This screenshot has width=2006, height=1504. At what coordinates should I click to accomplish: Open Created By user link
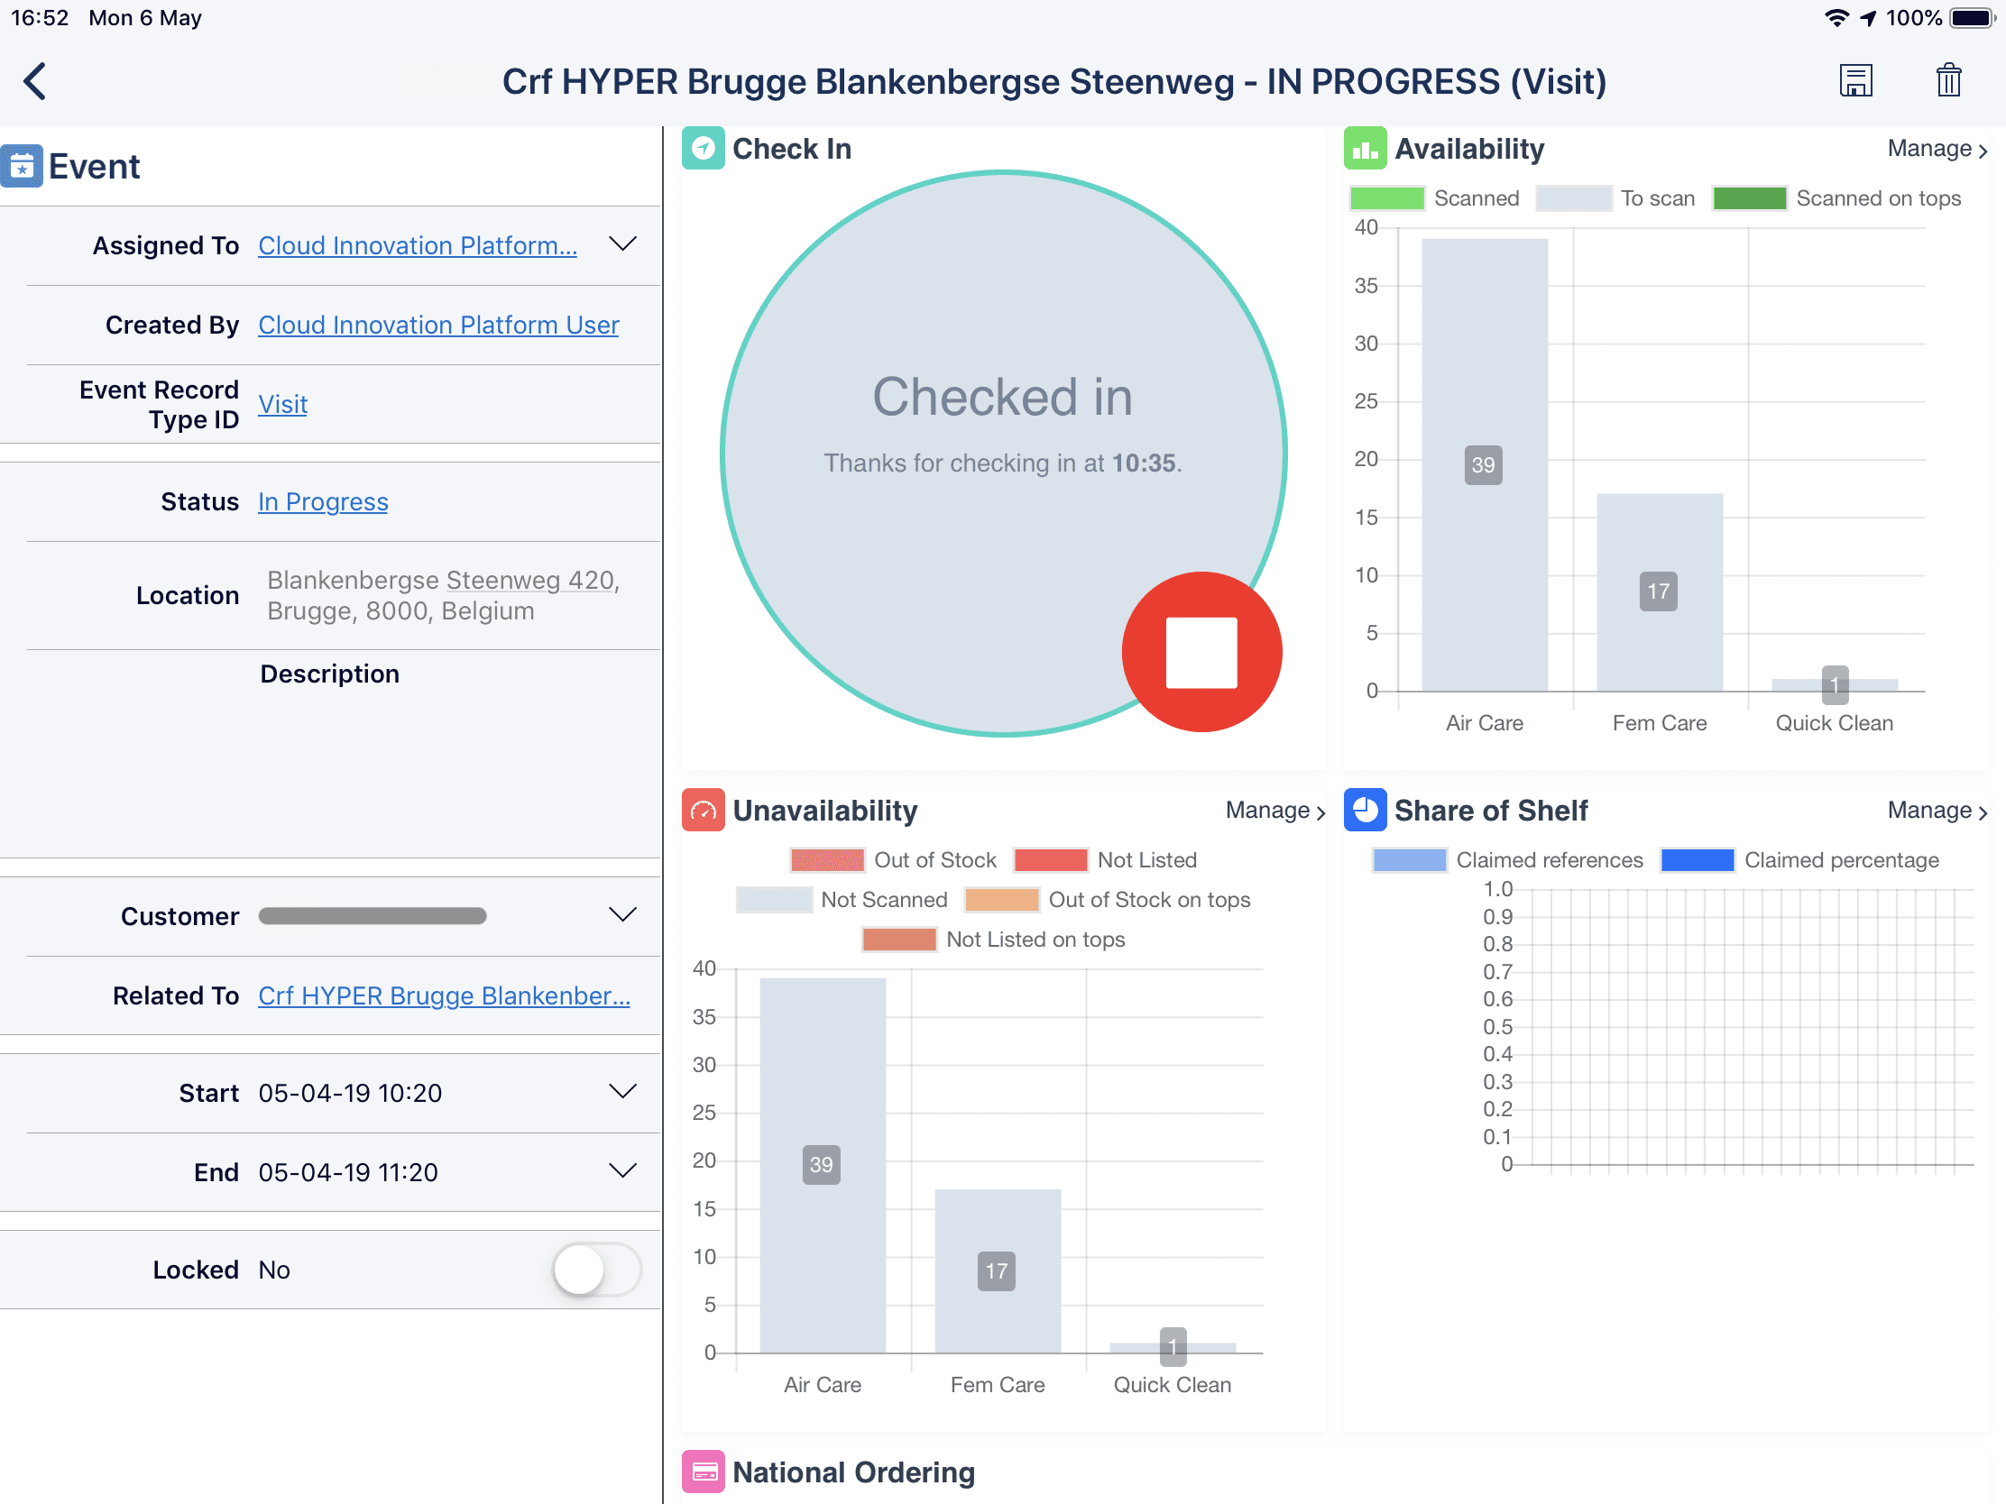pos(439,325)
